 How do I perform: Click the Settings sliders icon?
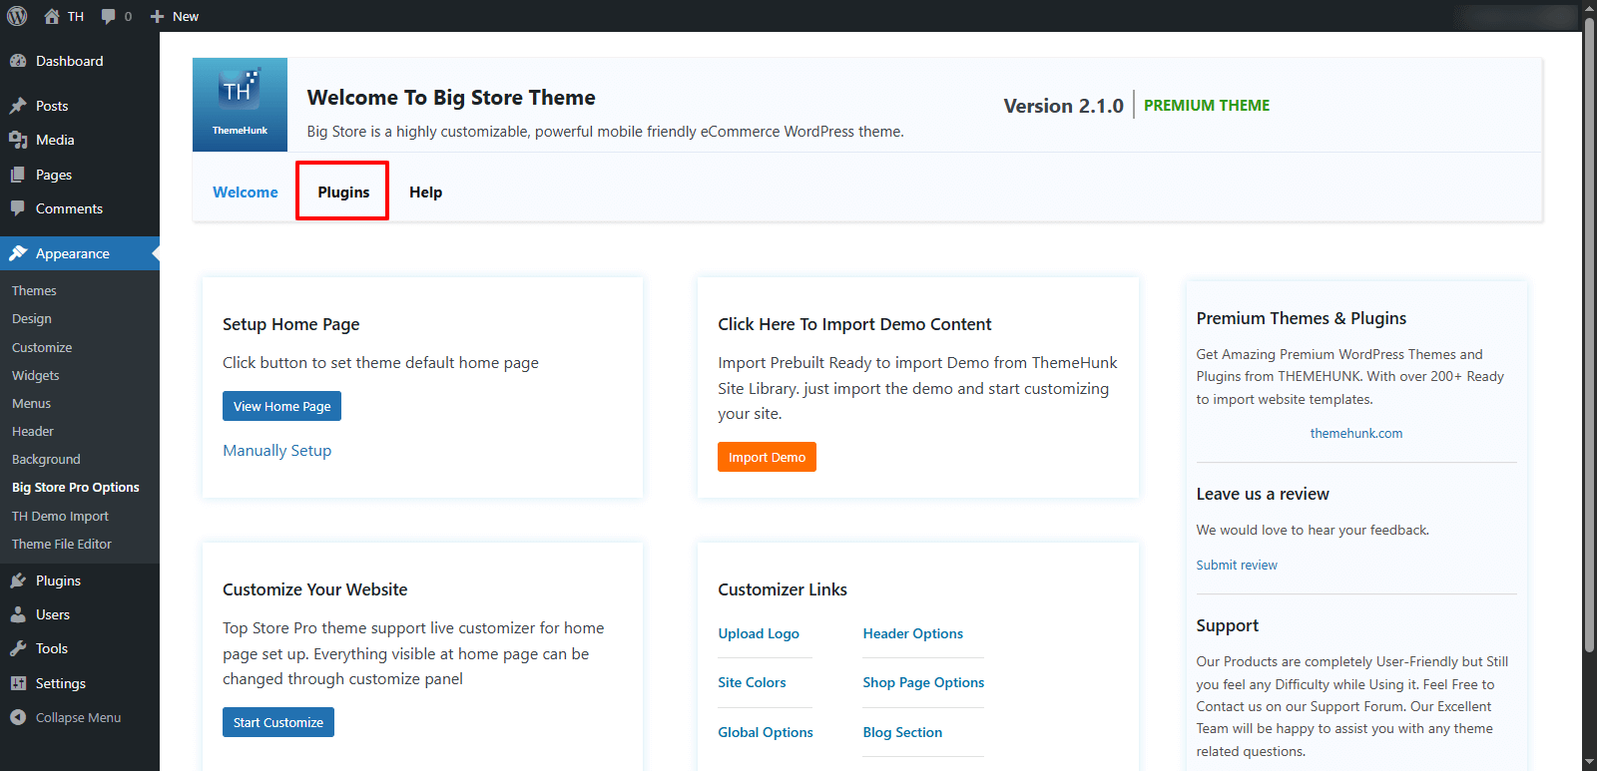click(x=18, y=683)
